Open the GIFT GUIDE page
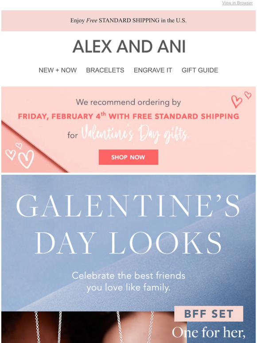Screen dimensions: 257x343 point(200,70)
